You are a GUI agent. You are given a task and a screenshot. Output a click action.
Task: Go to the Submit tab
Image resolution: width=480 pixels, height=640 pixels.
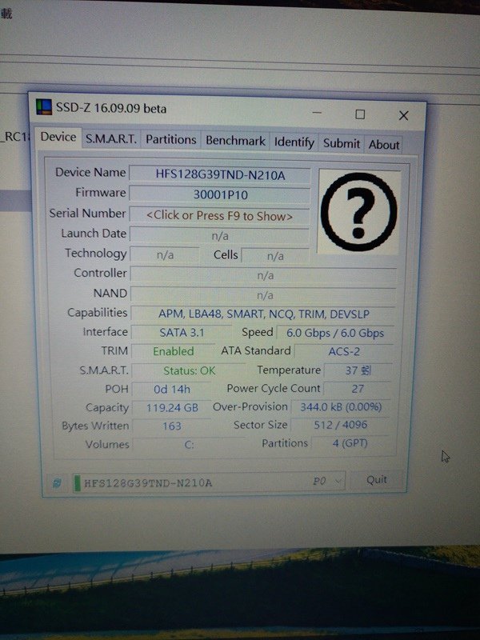coord(342,143)
